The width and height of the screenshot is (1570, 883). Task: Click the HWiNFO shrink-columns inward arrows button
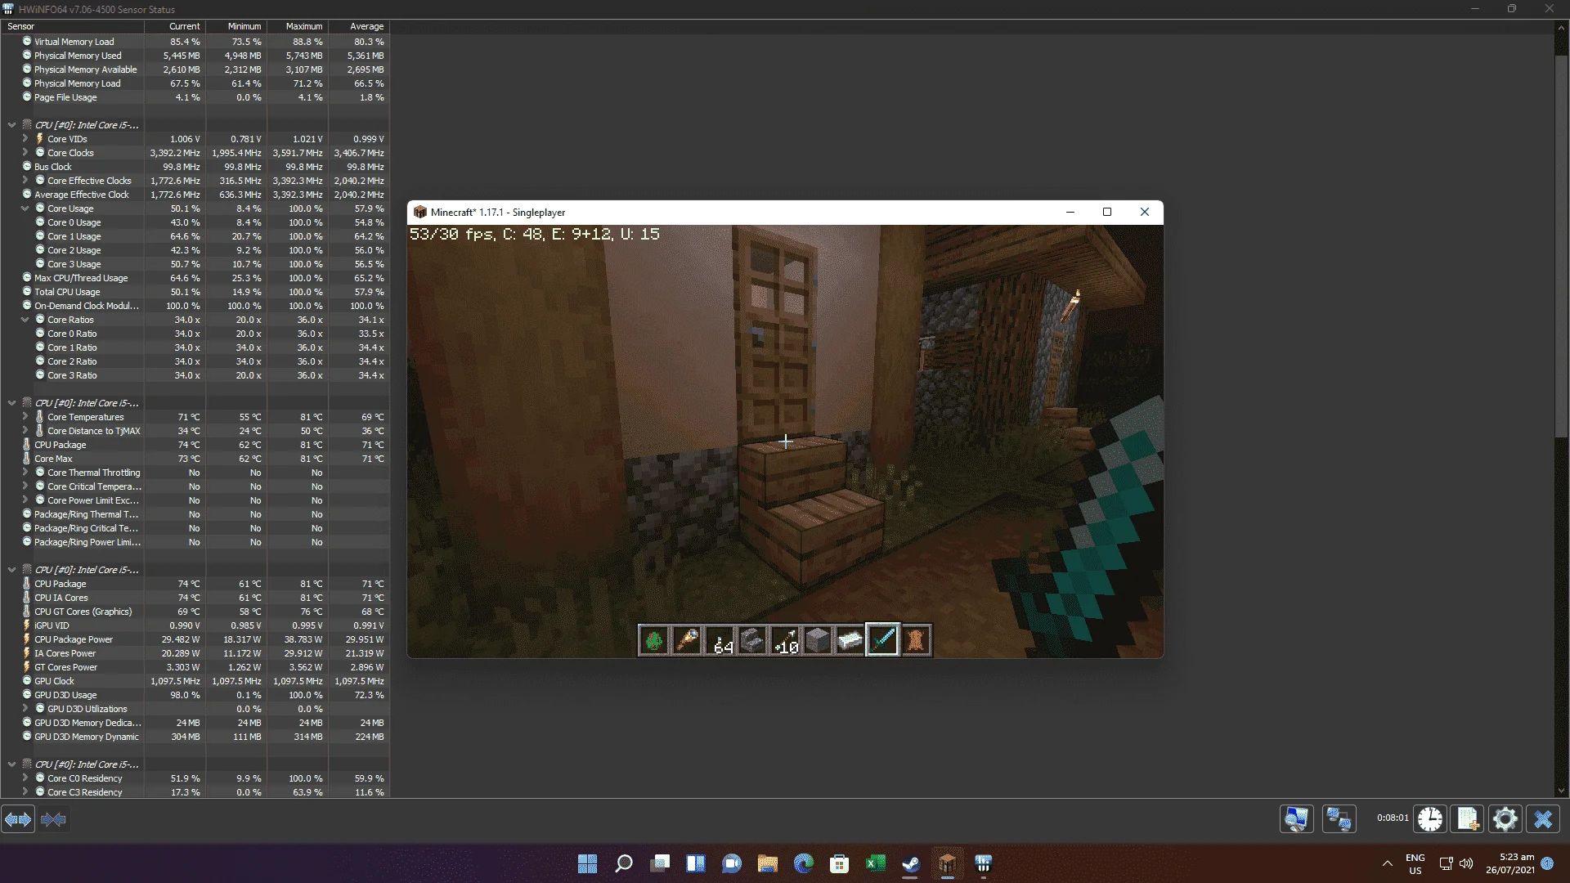pyautogui.click(x=53, y=818)
